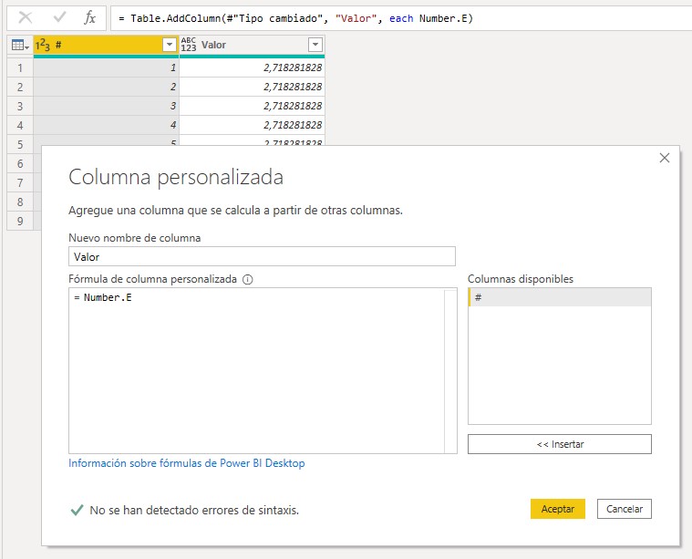The height and width of the screenshot is (559, 692).
Task: Click the syntax check green checkmark
Action: (77, 510)
